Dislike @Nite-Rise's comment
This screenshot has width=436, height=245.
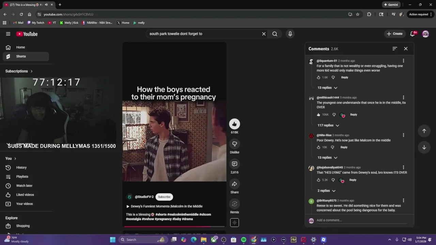(x=332, y=147)
